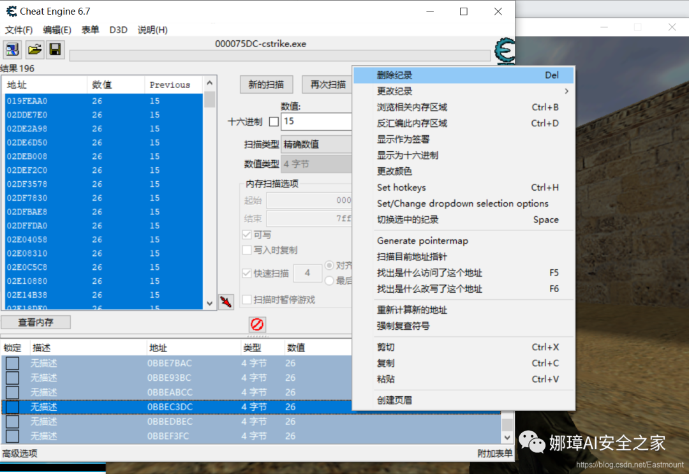Lock the address 0BBEABCC checkbox
Image resolution: width=689 pixels, height=474 pixels.
12,392
